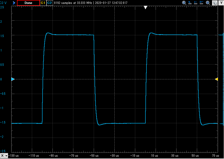Click the X axis button

point(2,156)
